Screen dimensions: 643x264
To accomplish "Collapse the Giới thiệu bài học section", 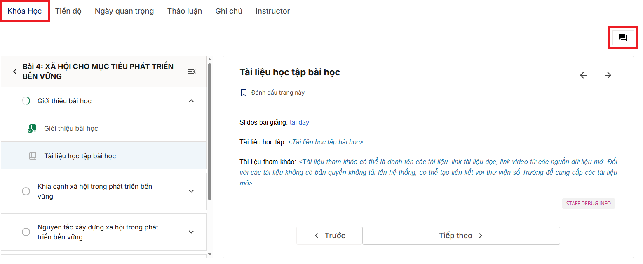I will (x=191, y=101).
